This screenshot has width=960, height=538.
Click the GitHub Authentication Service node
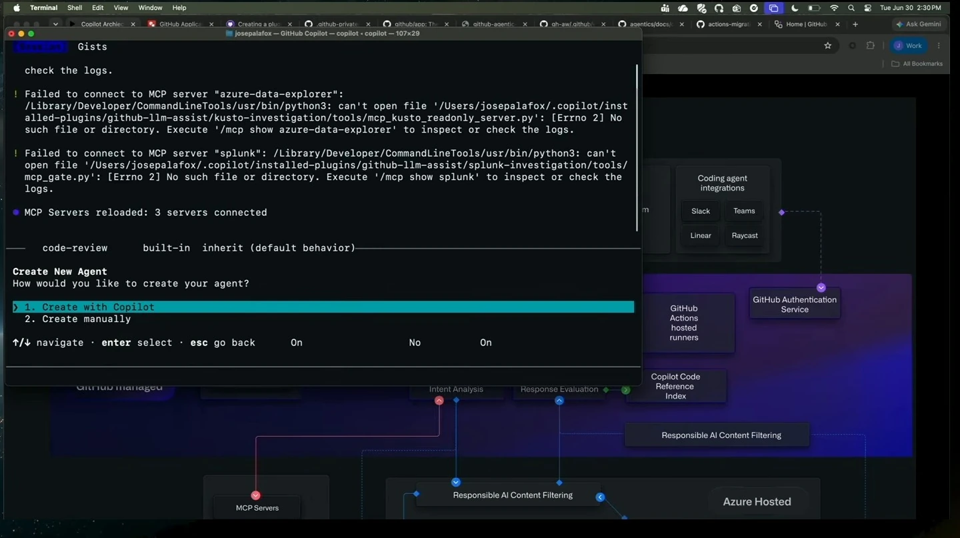pos(795,304)
